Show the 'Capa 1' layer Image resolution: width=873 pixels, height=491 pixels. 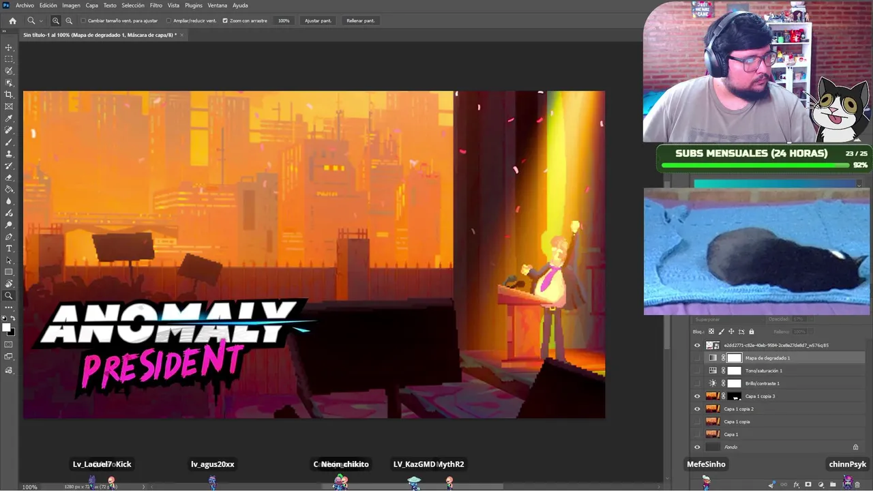[697, 434]
